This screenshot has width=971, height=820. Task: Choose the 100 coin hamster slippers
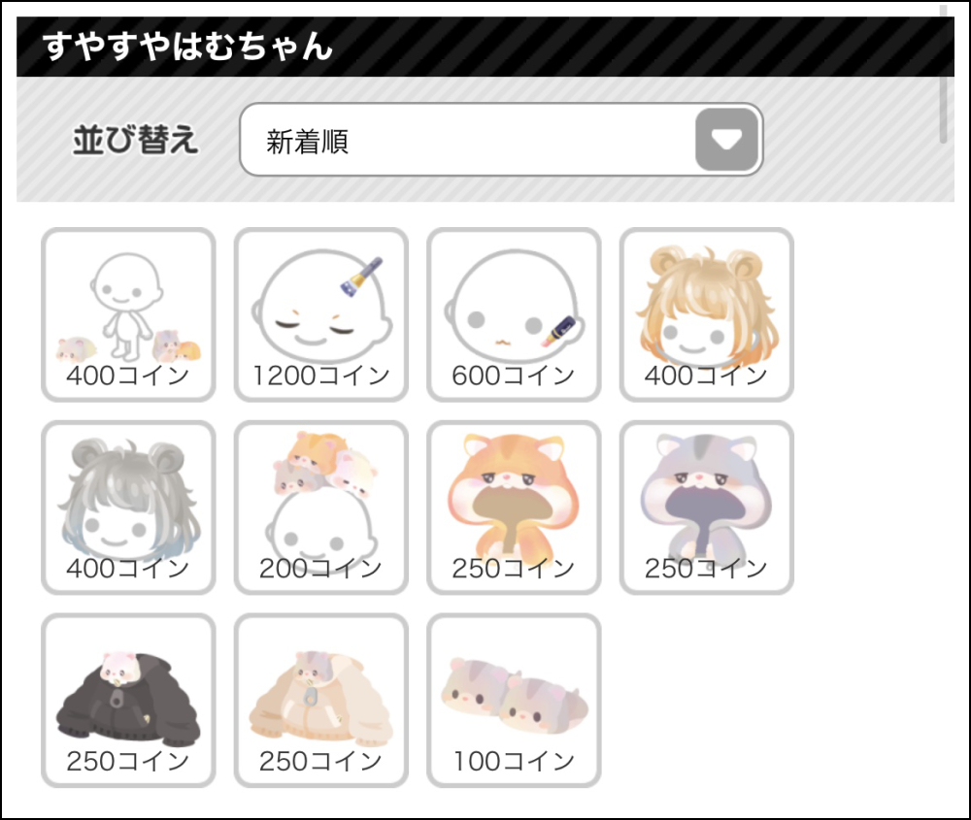[514, 701]
